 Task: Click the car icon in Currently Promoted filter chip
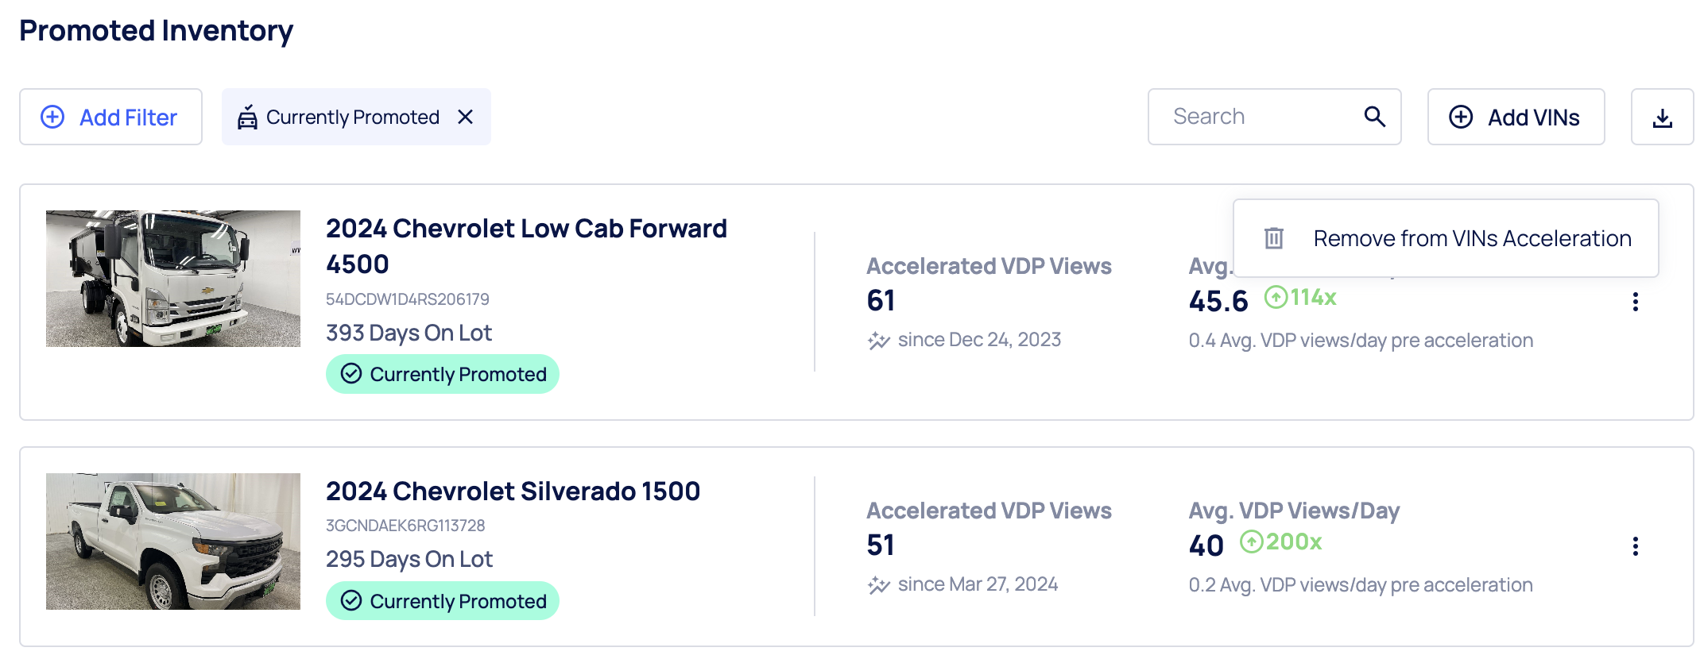246,117
